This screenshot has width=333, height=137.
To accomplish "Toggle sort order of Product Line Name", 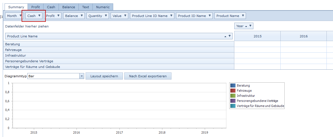I will [225, 36].
